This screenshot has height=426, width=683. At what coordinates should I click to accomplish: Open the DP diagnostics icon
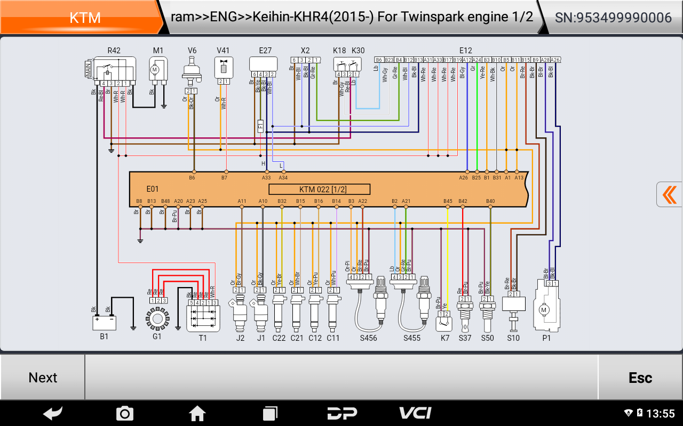coord(342,413)
